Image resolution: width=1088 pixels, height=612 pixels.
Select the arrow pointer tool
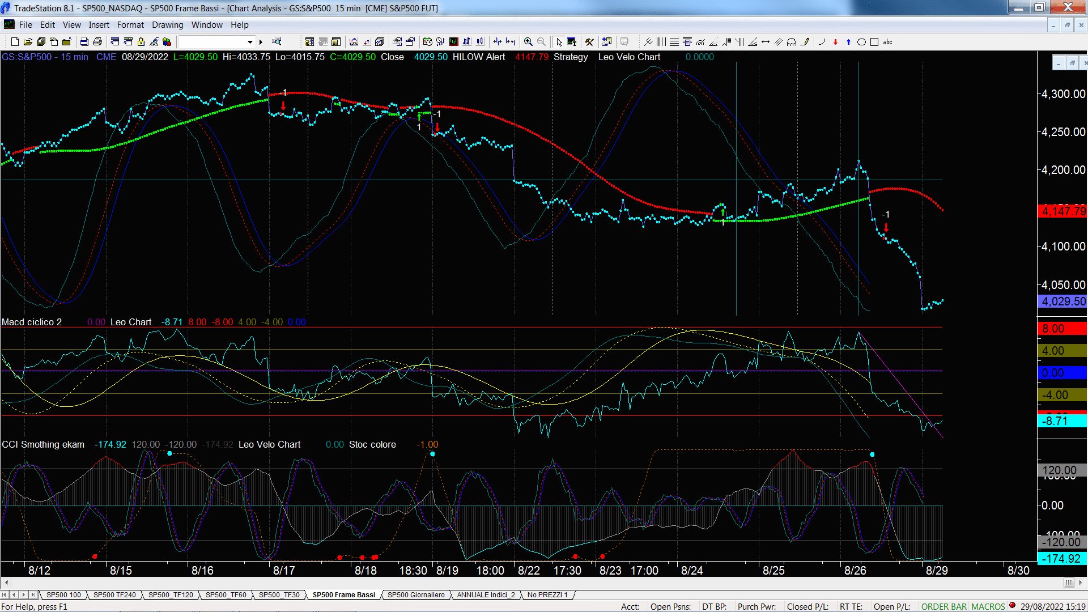(x=559, y=42)
